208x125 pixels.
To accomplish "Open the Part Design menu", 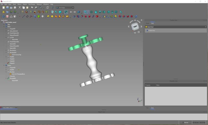I will 32,4.
